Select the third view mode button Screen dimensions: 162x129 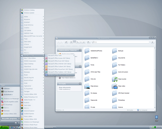tap(77, 42)
